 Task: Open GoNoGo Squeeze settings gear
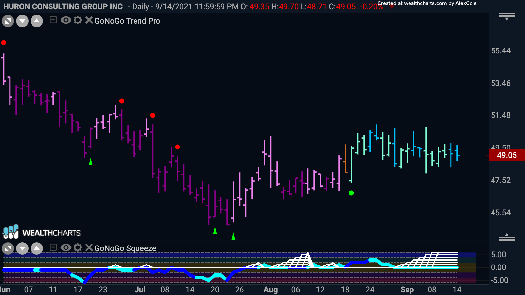coord(78,247)
